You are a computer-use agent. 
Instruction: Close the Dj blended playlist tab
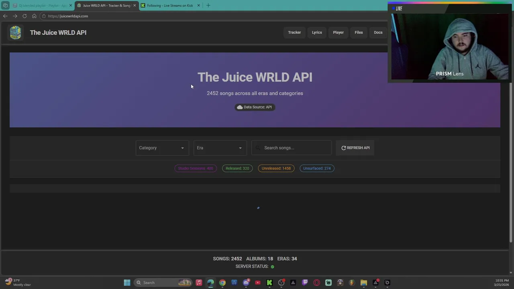pyautogui.click(x=70, y=6)
